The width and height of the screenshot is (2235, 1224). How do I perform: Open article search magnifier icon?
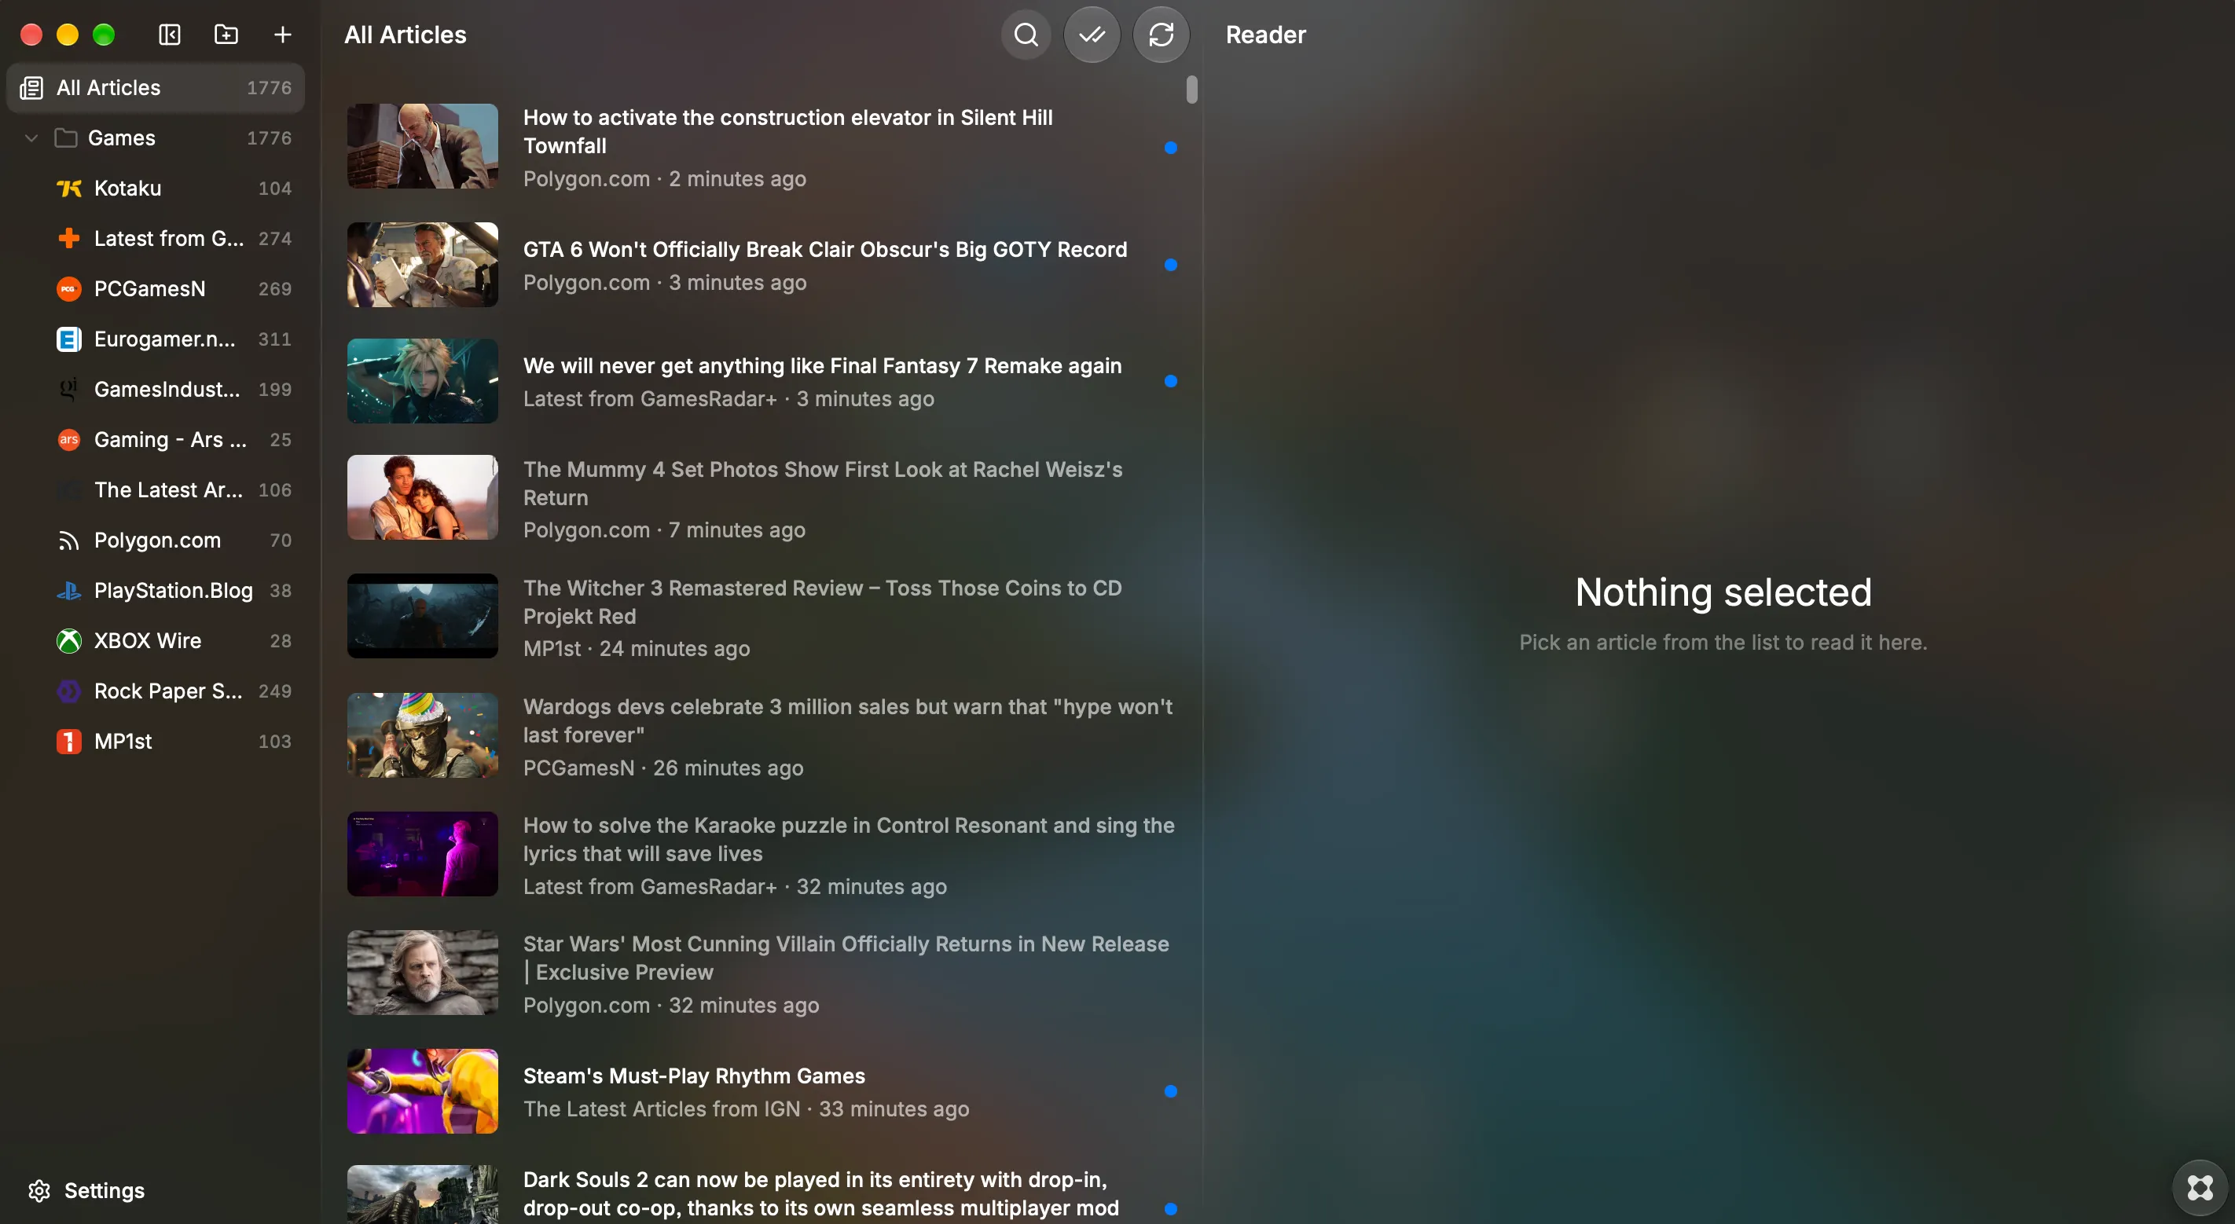[1026, 35]
